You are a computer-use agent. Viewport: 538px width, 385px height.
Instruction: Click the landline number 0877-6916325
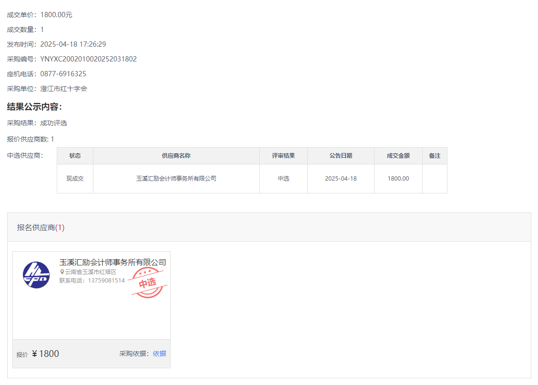pyautogui.click(x=63, y=74)
